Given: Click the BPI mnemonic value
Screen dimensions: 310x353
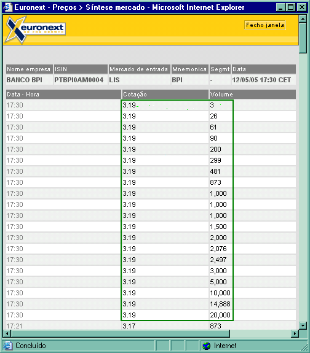Looking at the screenshot, I should click(x=177, y=80).
